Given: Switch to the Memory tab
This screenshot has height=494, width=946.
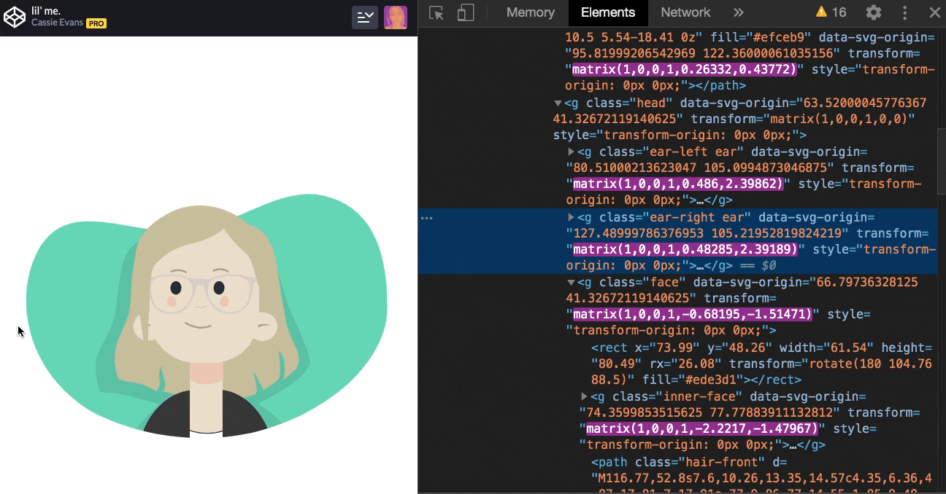Looking at the screenshot, I should point(530,12).
